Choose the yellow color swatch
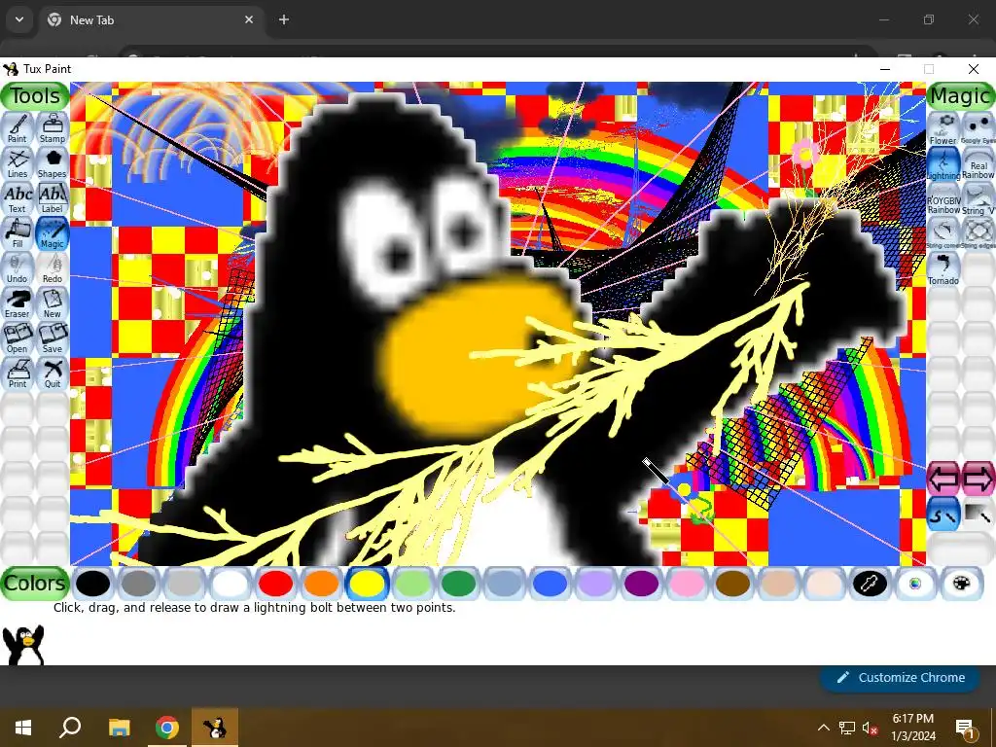The height and width of the screenshot is (747, 996). pyautogui.click(x=367, y=584)
